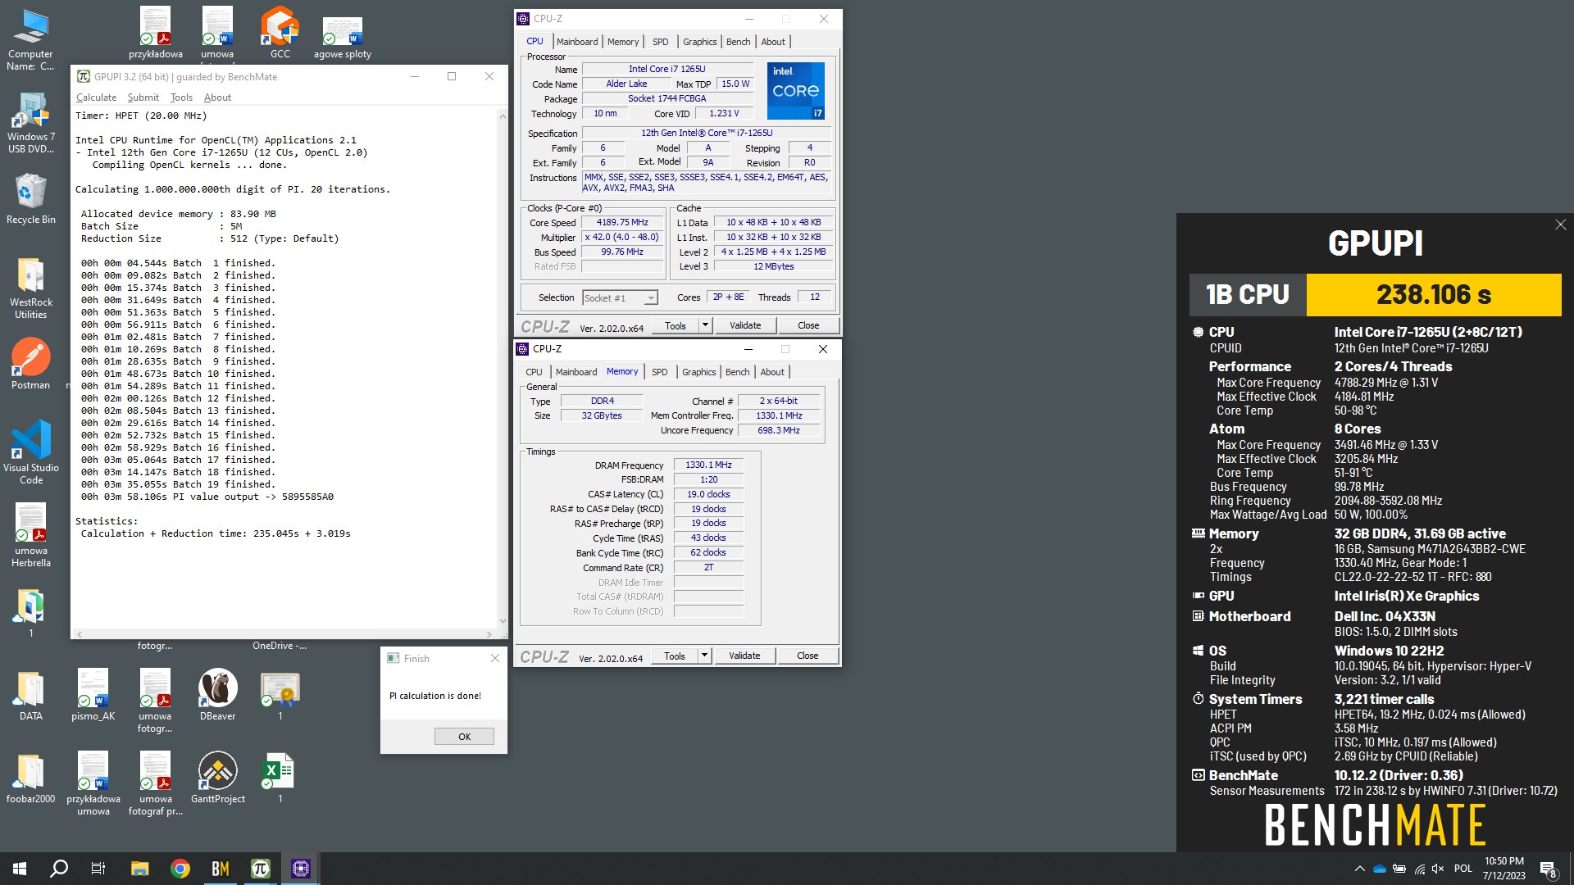Launch DBeaver desktop icon
Screen dimensions: 1574x885
coord(217,695)
